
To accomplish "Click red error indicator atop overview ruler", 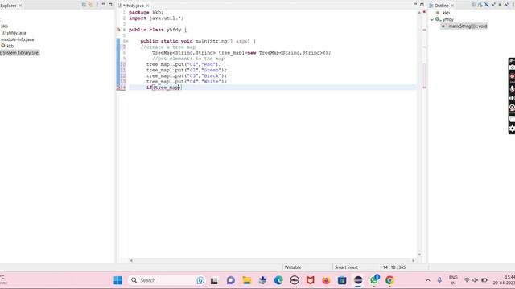I will (424, 12).
